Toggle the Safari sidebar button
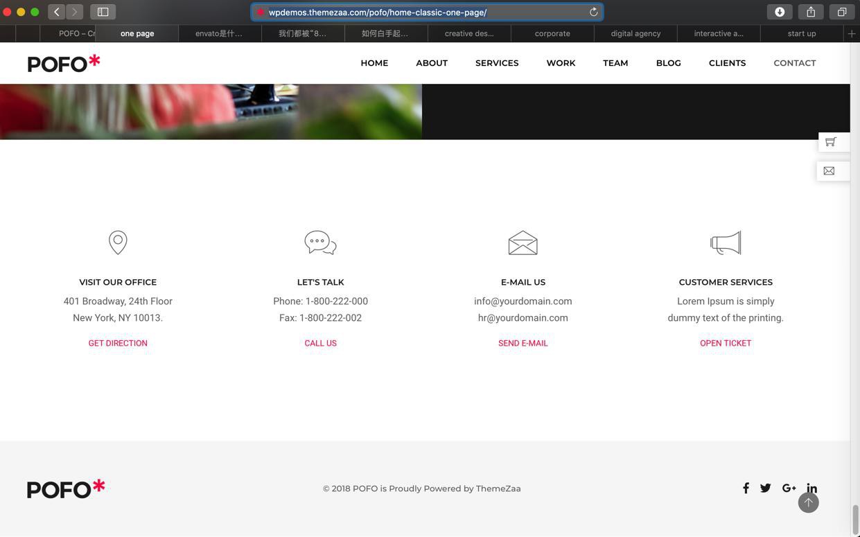 (x=103, y=12)
